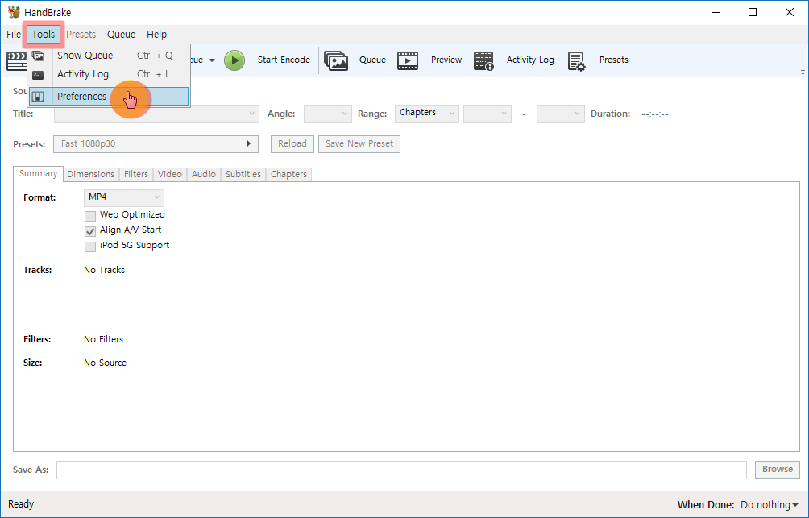Viewport: 809px width, 518px height.
Task: Click the clapperboard Open Source icon
Action: pyautogui.click(x=16, y=61)
